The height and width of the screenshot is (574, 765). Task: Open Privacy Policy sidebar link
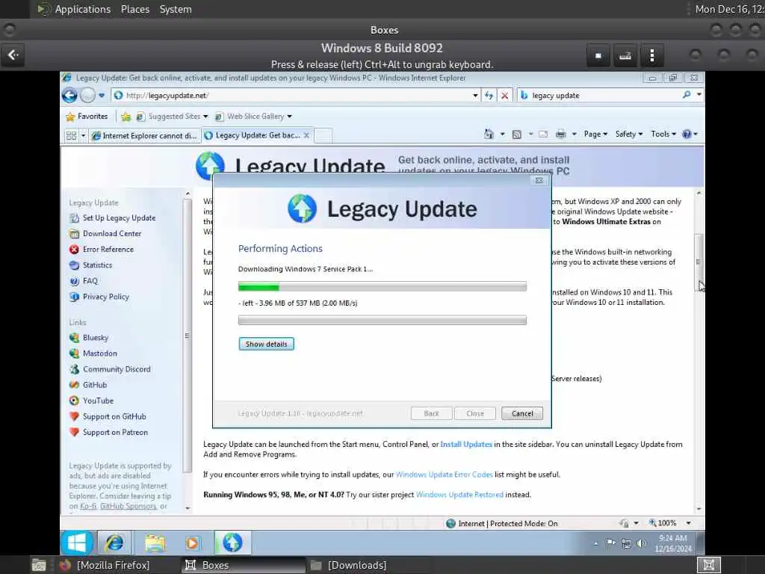(105, 296)
